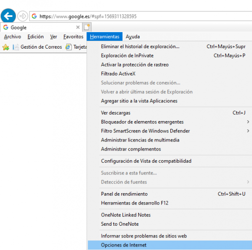The height and width of the screenshot is (250, 252).
Task: Select Eliminar el historial de exploración
Action: point(170,46)
